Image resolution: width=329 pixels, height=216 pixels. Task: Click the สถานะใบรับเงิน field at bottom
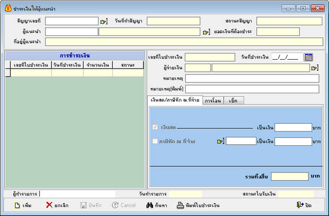click(296, 194)
